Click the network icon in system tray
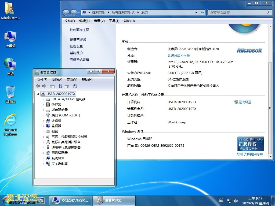The height and width of the screenshot is (206, 275). tap(229, 200)
